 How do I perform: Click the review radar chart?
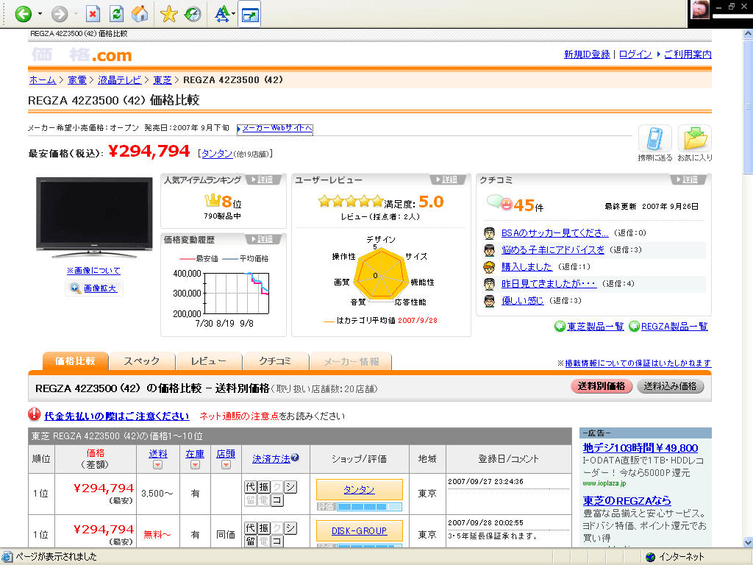click(381, 274)
